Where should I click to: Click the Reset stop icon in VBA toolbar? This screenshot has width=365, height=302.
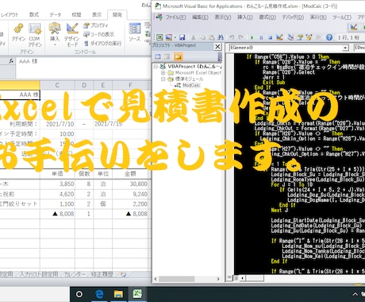coord(270,37)
